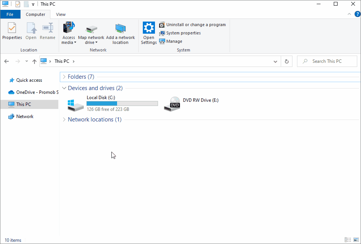Click the New folder quick access icon
Viewport: 361px width, 244px height.
pyautogui.click(x=26, y=4)
